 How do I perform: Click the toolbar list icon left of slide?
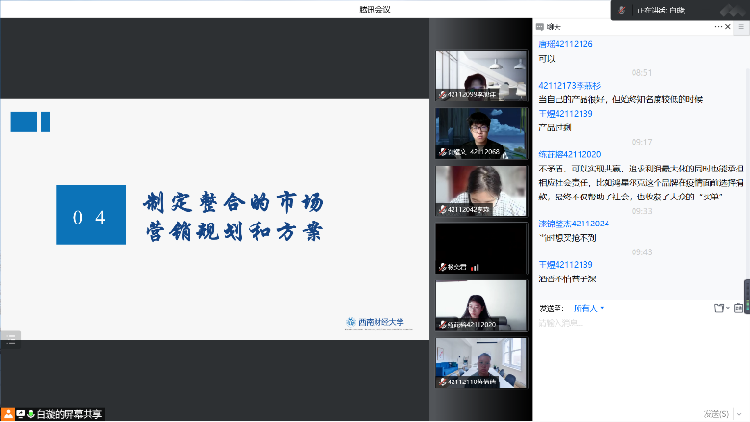coord(11,338)
